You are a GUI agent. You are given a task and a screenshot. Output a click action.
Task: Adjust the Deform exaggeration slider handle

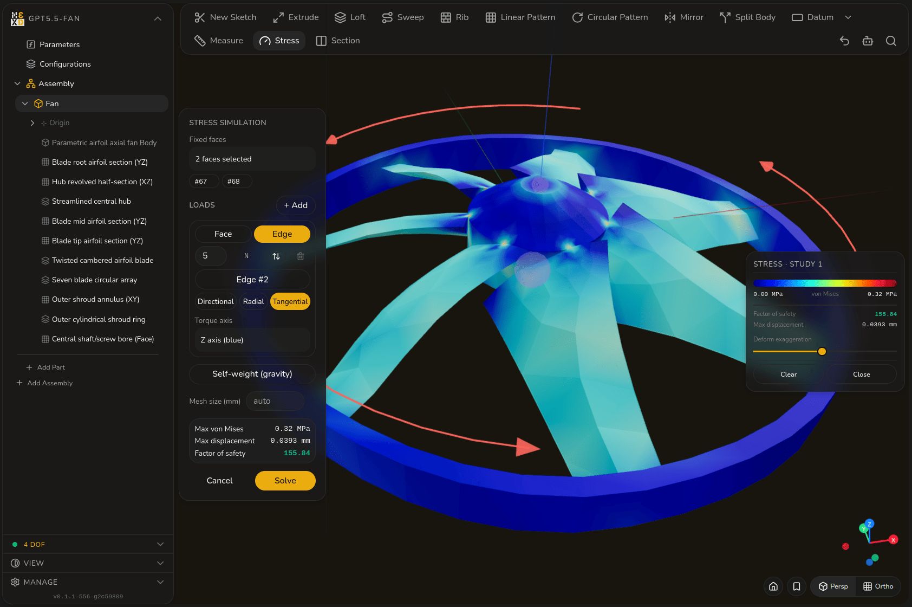point(822,351)
